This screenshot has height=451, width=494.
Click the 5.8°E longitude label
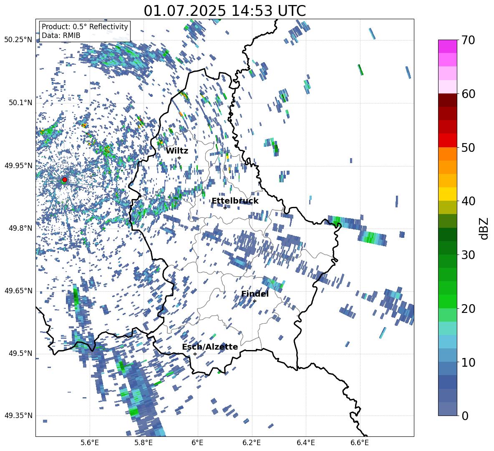point(144,443)
